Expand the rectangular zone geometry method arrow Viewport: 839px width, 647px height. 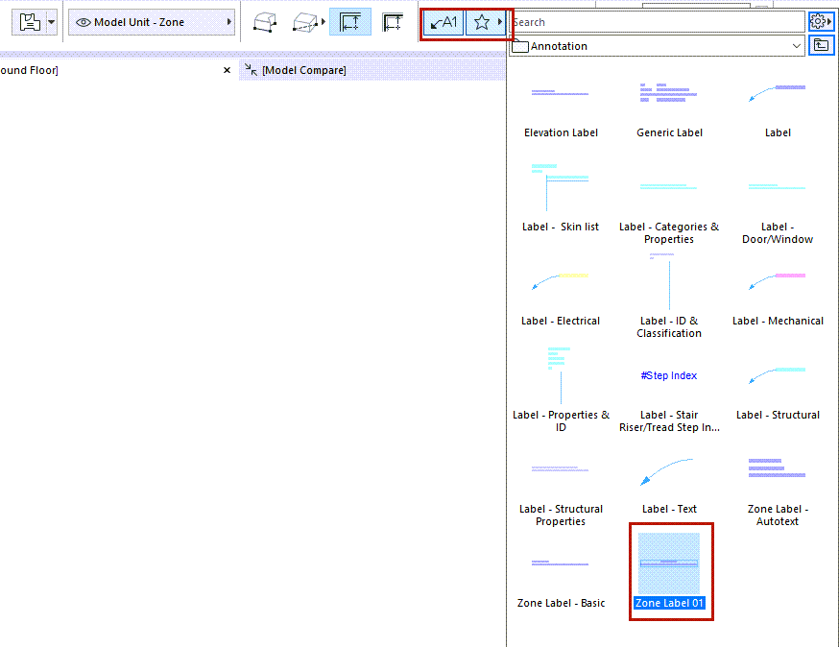(x=324, y=22)
